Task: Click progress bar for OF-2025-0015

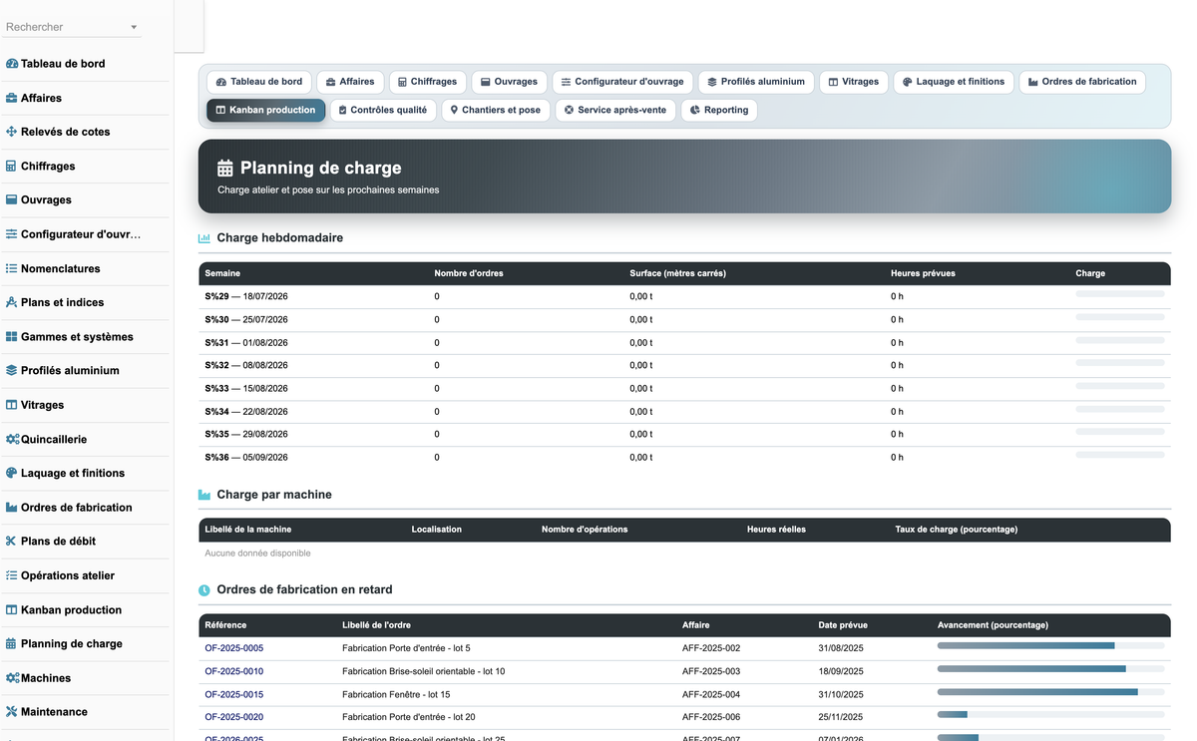Action: point(1050,692)
